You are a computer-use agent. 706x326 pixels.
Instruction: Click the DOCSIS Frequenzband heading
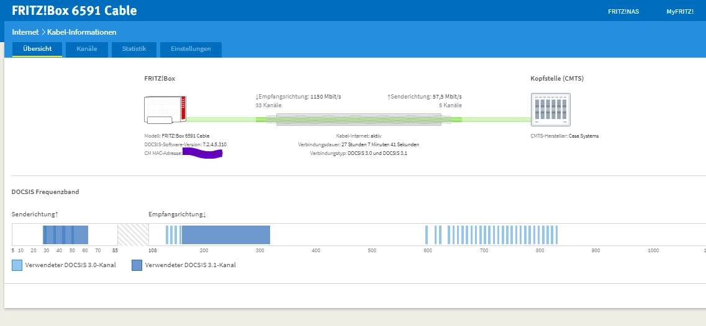pos(45,192)
